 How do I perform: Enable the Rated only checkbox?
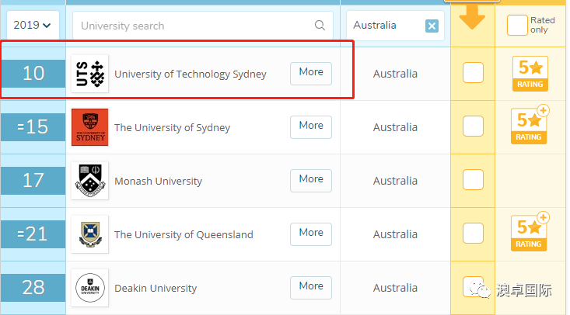(x=517, y=25)
